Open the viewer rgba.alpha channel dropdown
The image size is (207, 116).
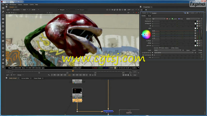17,10
